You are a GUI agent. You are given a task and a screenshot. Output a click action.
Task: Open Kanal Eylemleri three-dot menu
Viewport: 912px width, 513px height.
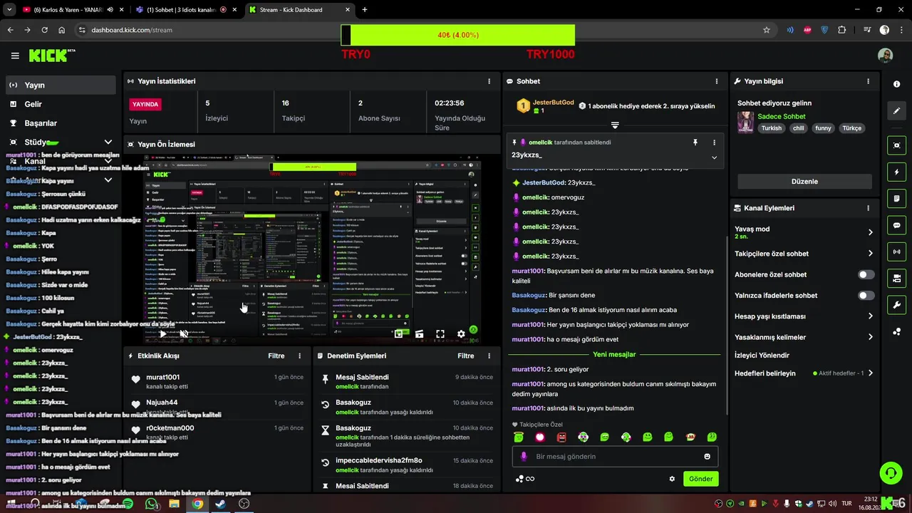pyautogui.click(x=868, y=208)
